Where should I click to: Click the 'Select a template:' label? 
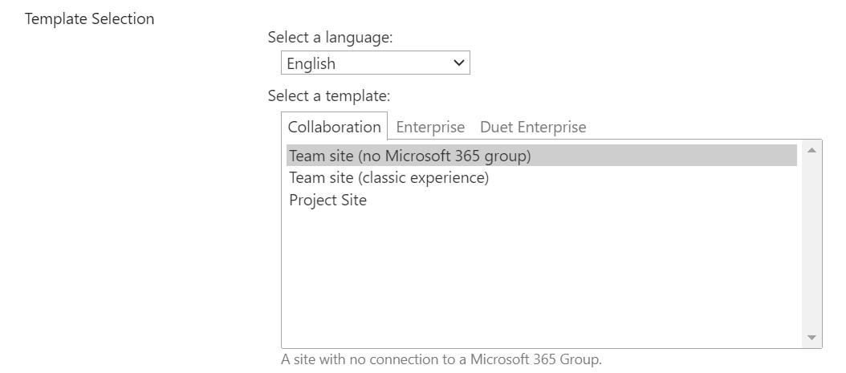click(328, 96)
